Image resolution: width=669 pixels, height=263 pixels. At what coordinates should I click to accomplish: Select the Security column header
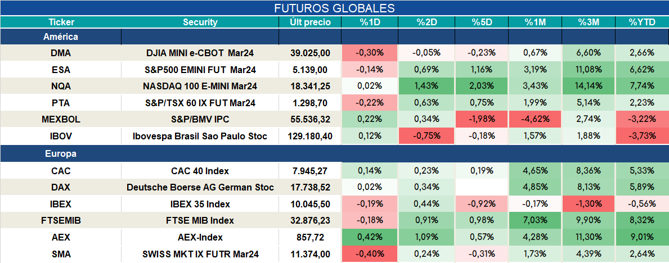tap(200, 22)
